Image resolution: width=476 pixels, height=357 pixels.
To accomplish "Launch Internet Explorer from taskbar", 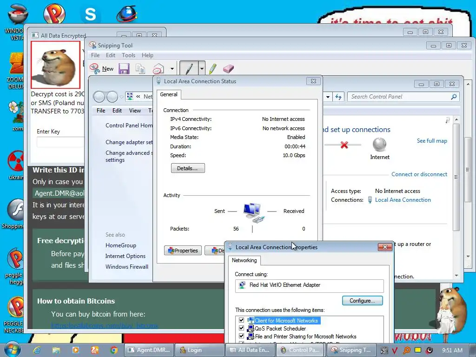I will point(37,350).
